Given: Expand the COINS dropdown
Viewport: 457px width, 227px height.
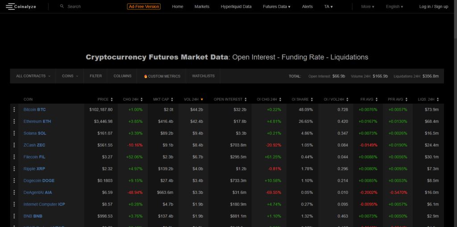Looking at the screenshot, I should (x=70, y=76).
